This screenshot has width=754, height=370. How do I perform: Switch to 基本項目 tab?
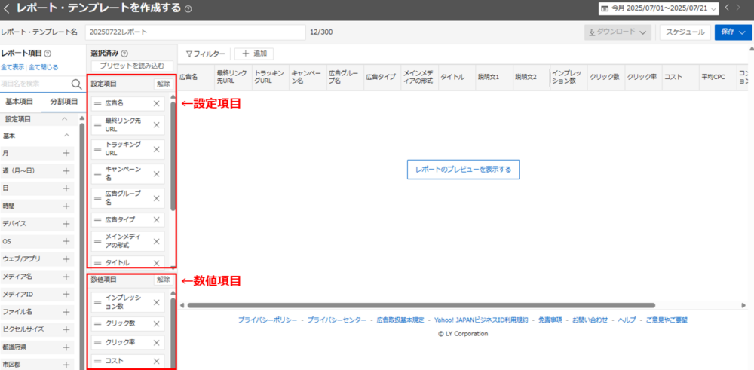click(x=20, y=102)
